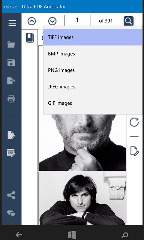Open the bookmarks panel icon
The height and width of the screenshot is (240, 144).
coord(30,38)
